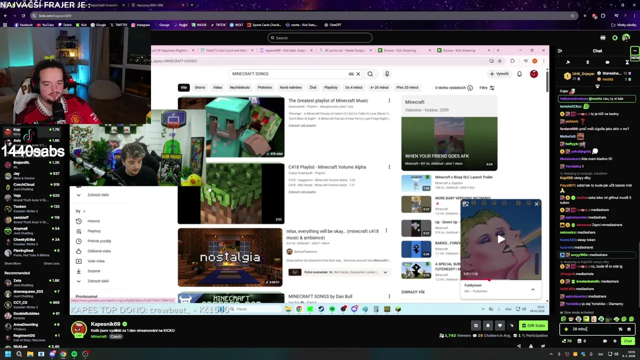Open Windows Start menu

pos(8,354)
